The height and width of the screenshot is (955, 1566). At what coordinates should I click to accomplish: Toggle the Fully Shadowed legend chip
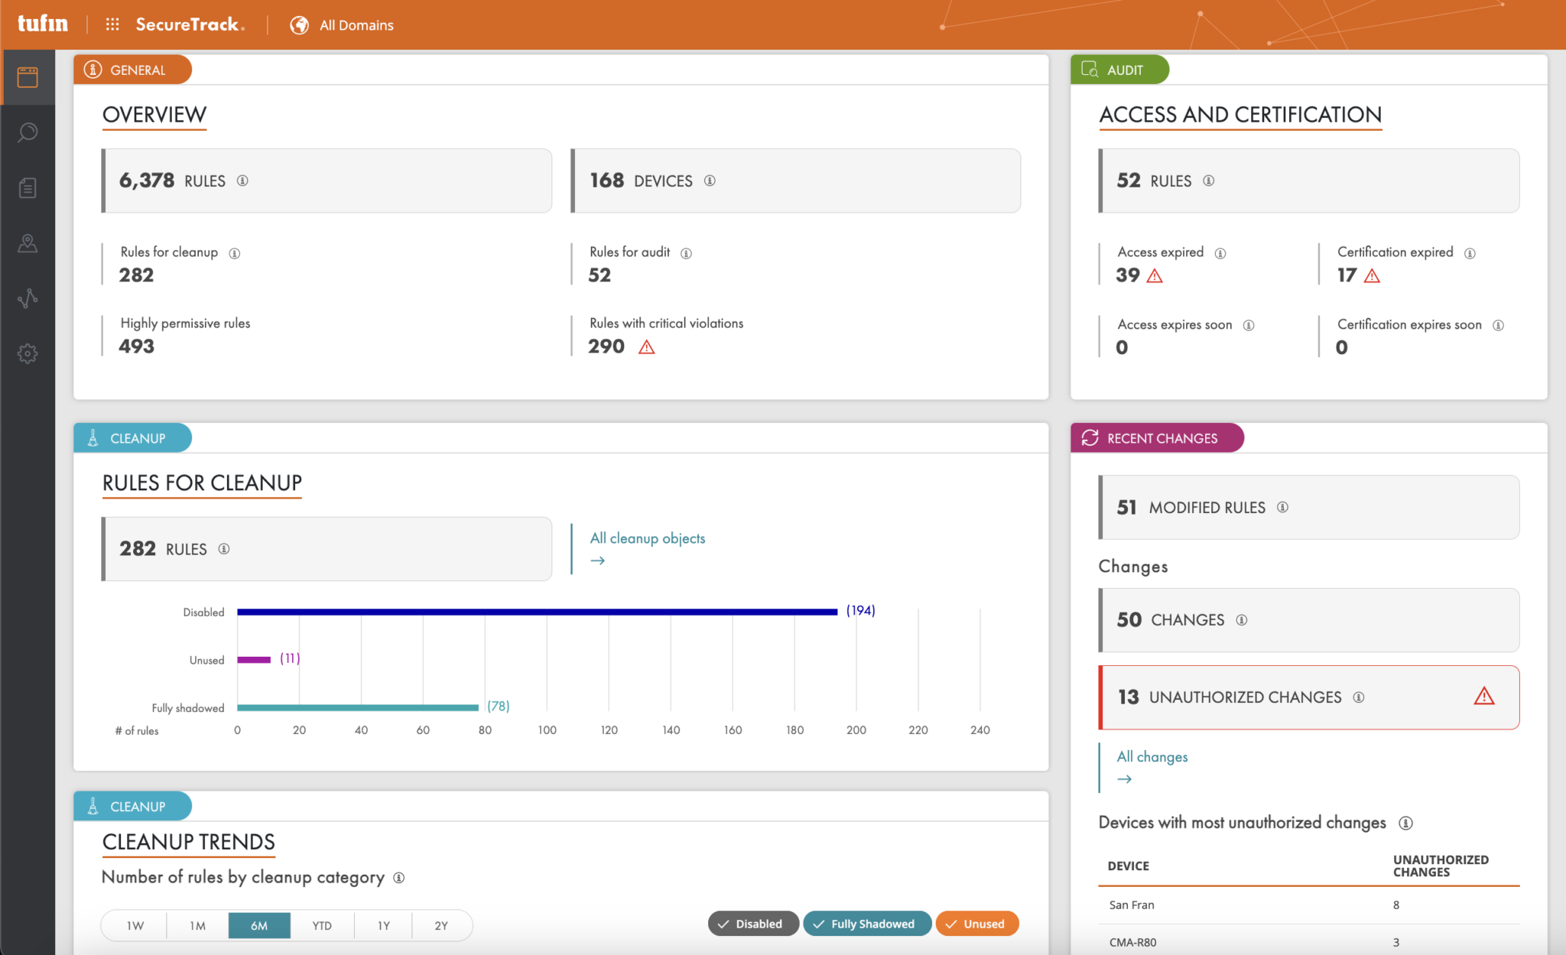tap(867, 924)
